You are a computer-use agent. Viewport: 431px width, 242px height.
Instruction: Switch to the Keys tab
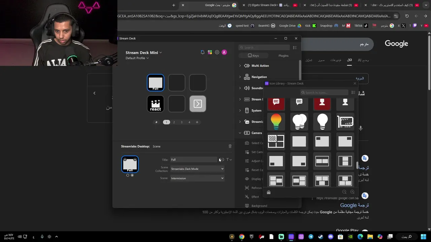pyautogui.click(x=253, y=55)
